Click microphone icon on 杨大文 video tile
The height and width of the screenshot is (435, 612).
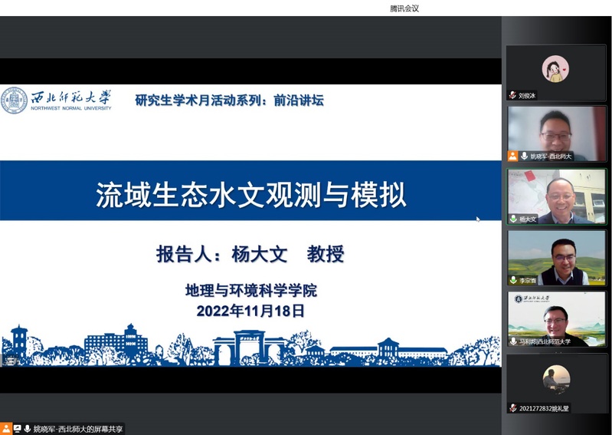[x=513, y=219]
